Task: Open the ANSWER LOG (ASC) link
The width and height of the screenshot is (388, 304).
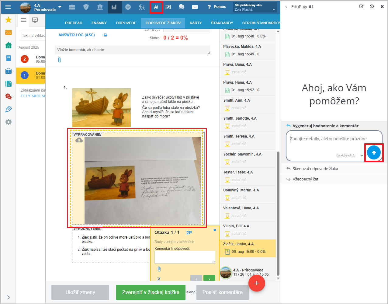Action: point(77,35)
